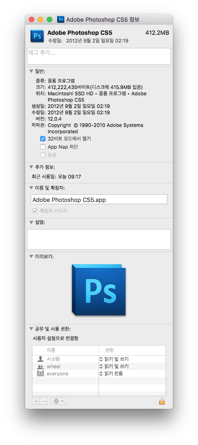Viewport: 198px width, 445px height.
Task: Collapse the 미리보기 section
Action: (x=31, y=257)
